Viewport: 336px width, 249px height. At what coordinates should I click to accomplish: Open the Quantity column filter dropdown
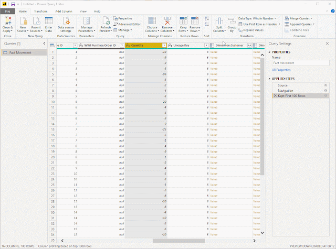tap(164, 46)
